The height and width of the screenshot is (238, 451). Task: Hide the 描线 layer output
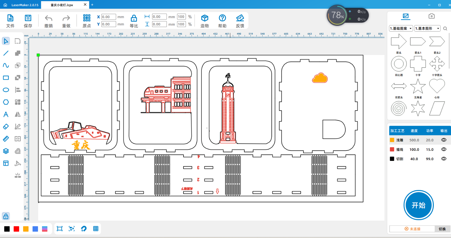[444, 149]
